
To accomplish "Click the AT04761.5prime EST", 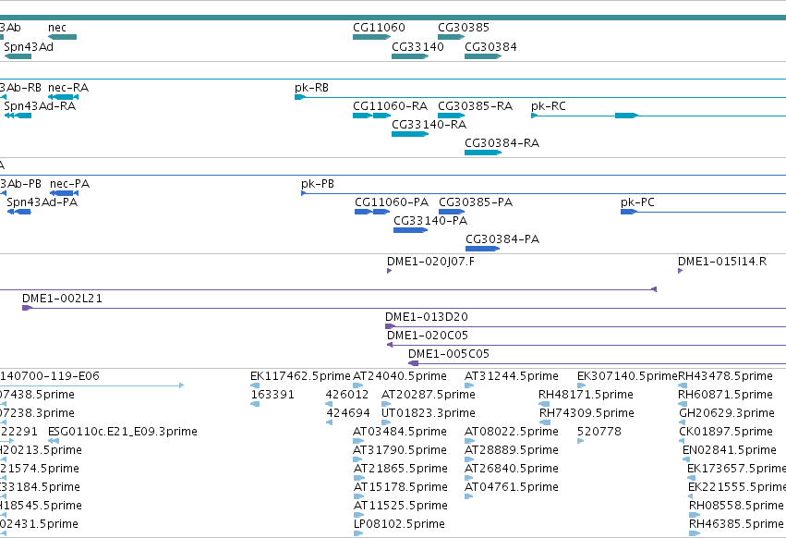I will (x=468, y=496).
